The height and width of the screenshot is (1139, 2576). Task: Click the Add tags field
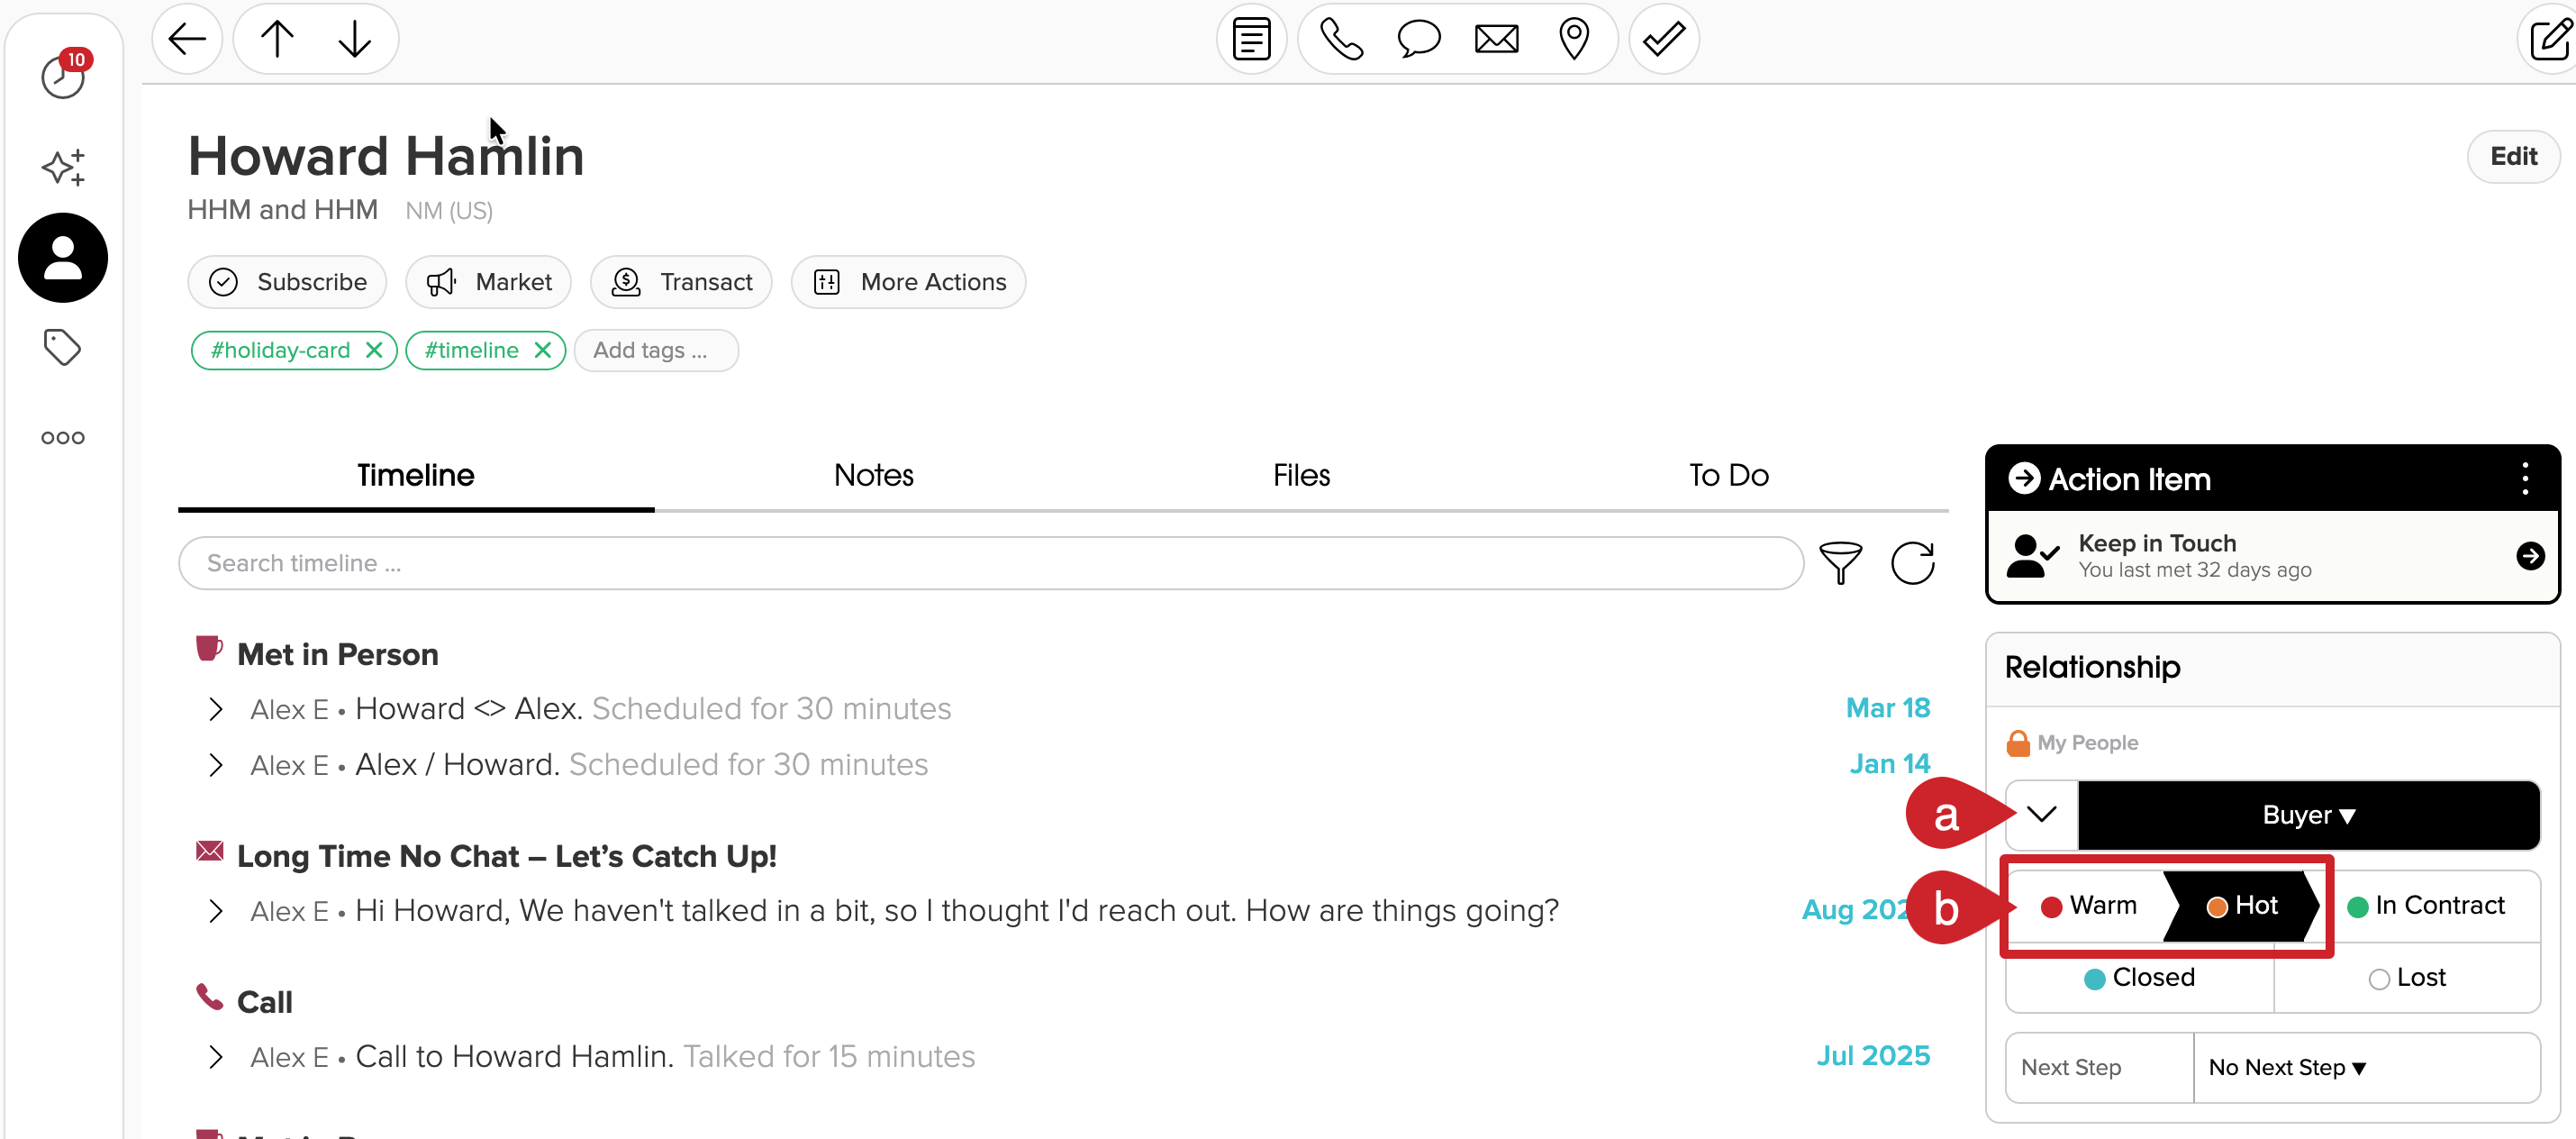pos(656,351)
